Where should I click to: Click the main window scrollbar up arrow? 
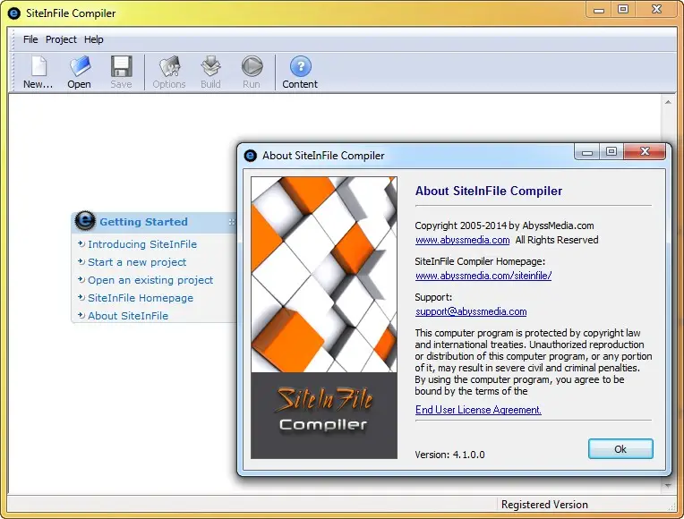click(668, 102)
